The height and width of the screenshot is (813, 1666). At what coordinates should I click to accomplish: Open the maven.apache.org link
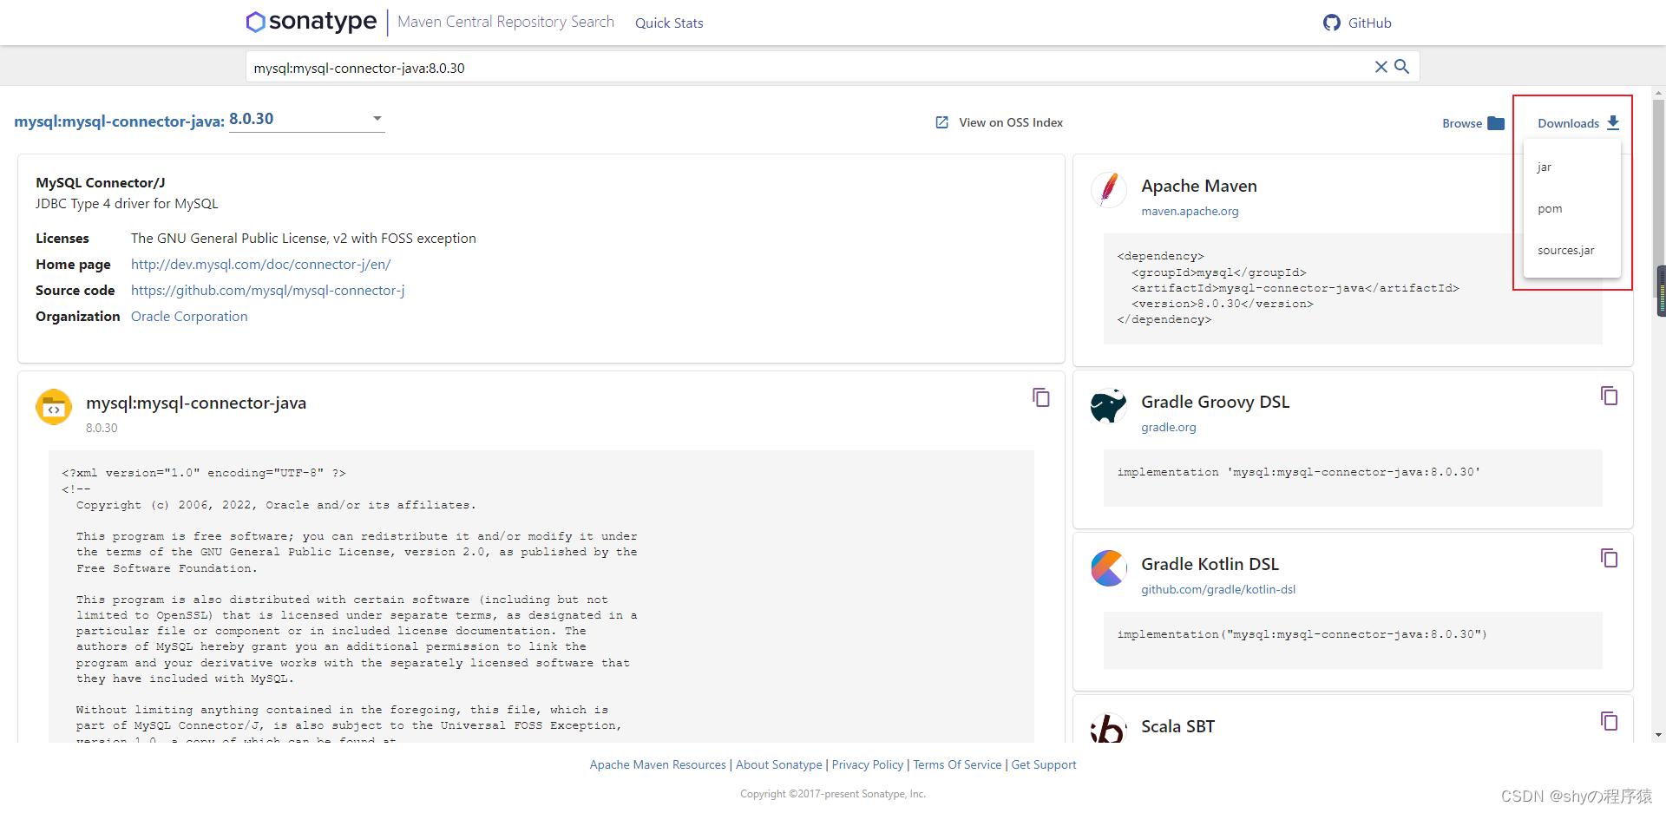pyautogui.click(x=1190, y=211)
